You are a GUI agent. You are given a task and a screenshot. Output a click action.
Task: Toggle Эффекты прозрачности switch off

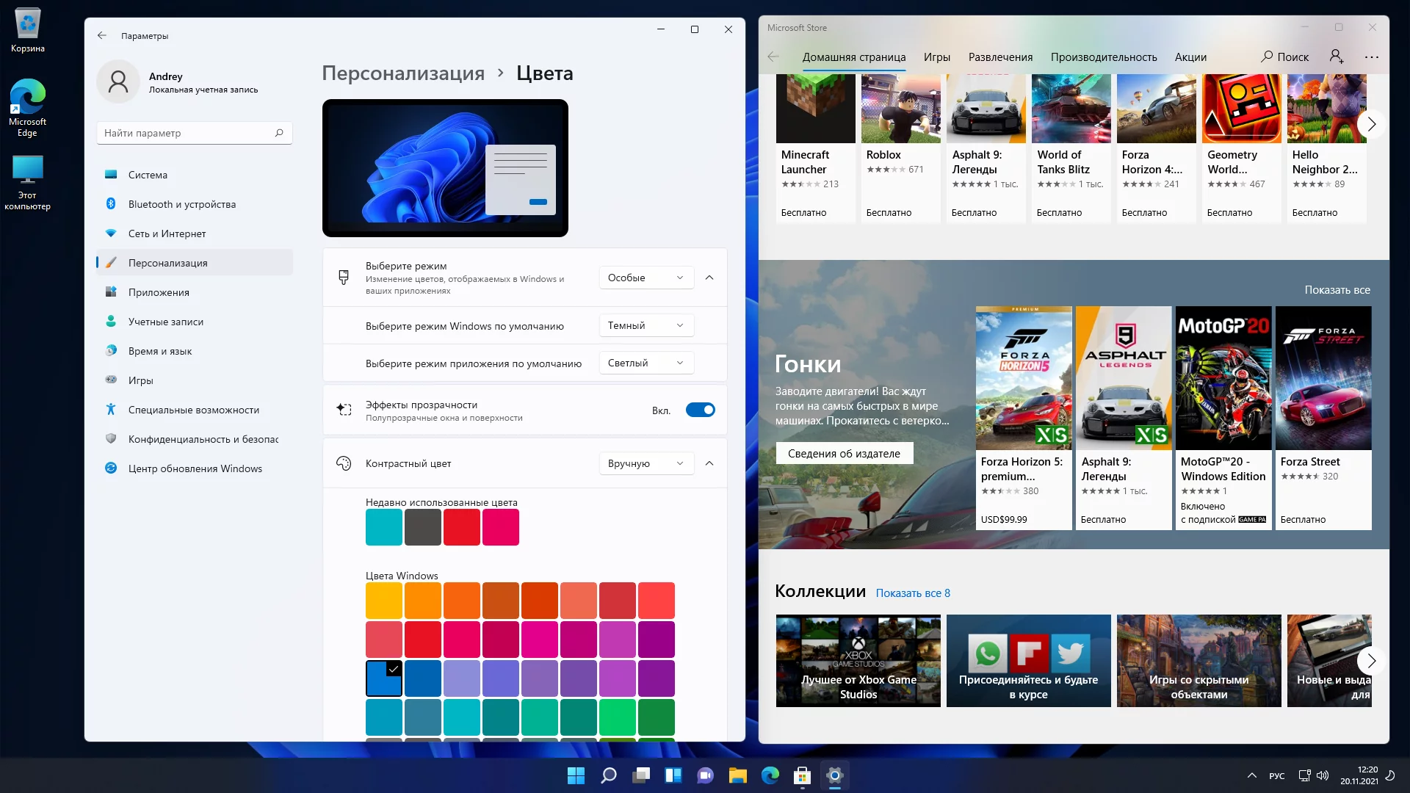(x=700, y=410)
